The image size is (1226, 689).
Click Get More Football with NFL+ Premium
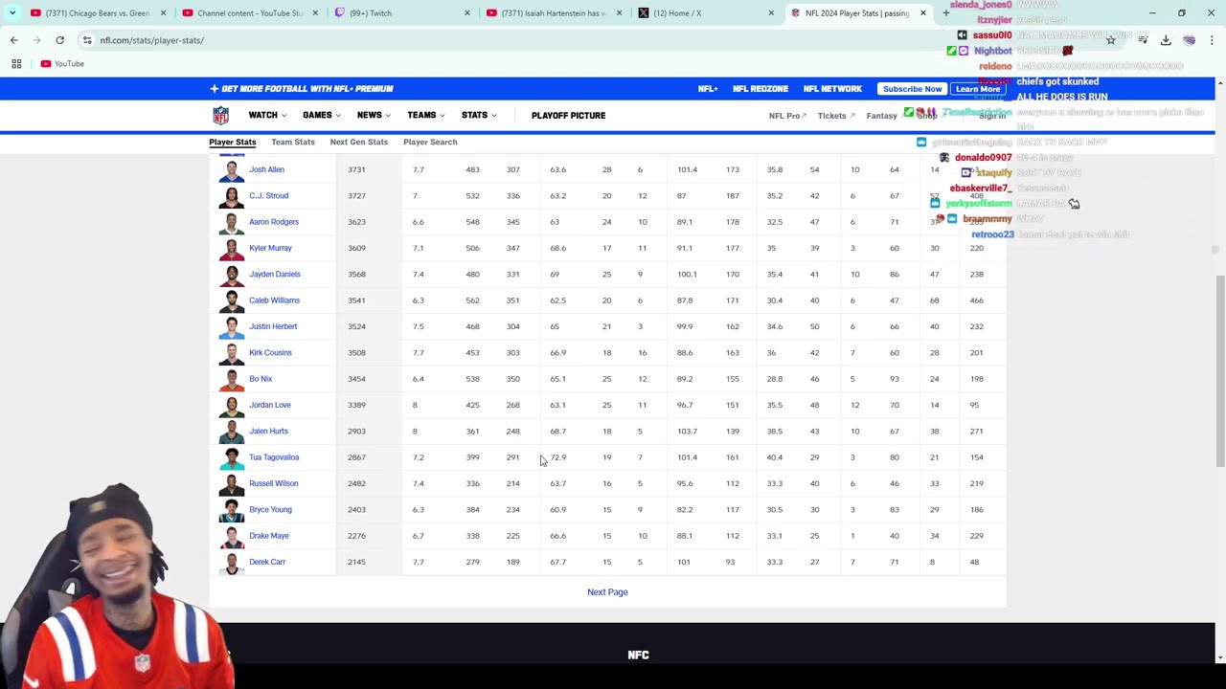[x=302, y=89]
